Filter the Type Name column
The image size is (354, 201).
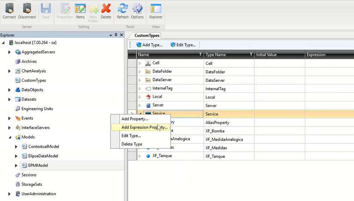[251, 54]
